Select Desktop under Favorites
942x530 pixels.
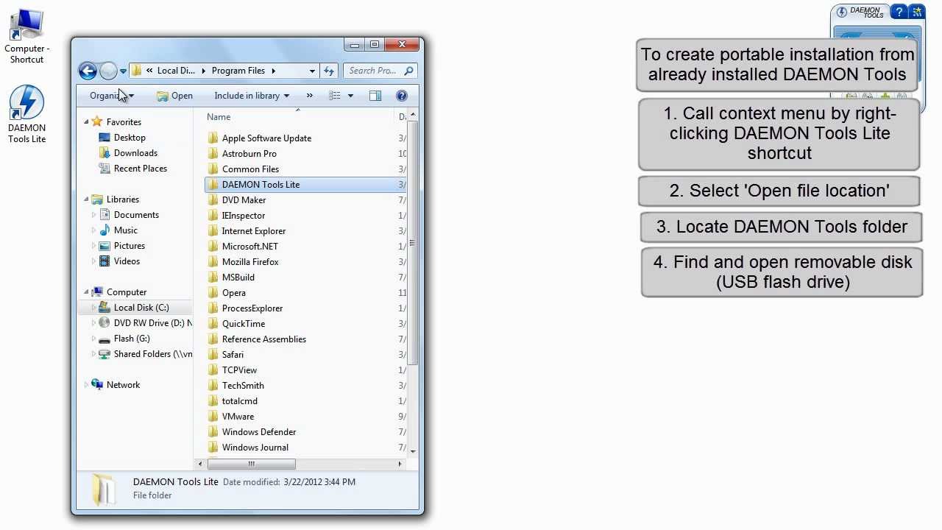130,138
